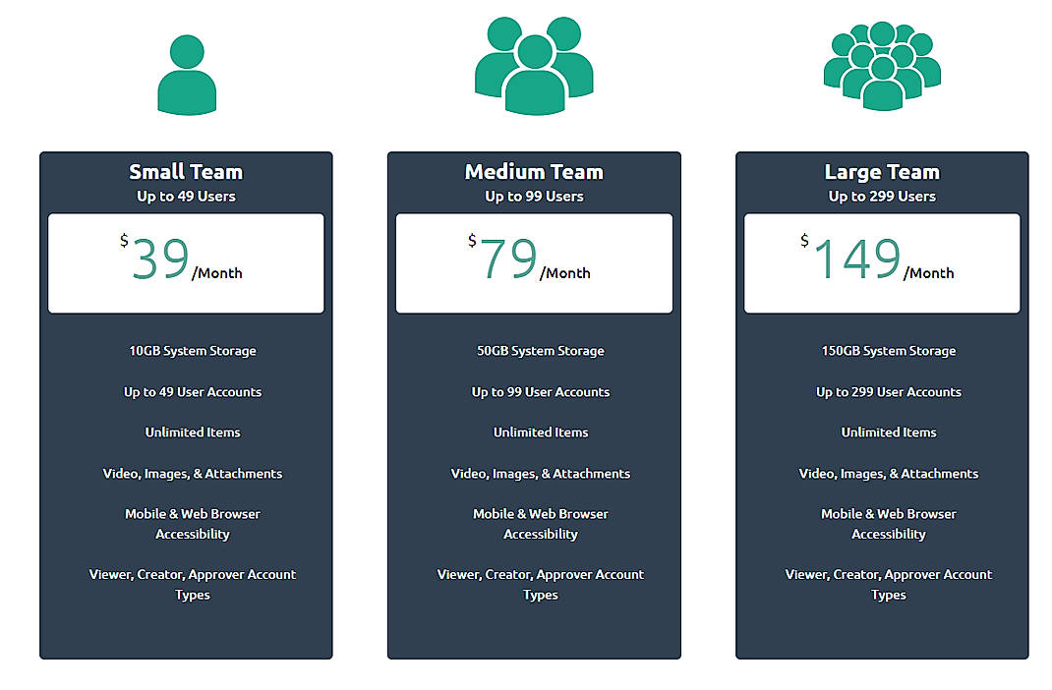Click 'Up to 99 User Accounts' line
This screenshot has width=1052, height=690.
[x=541, y=392]
